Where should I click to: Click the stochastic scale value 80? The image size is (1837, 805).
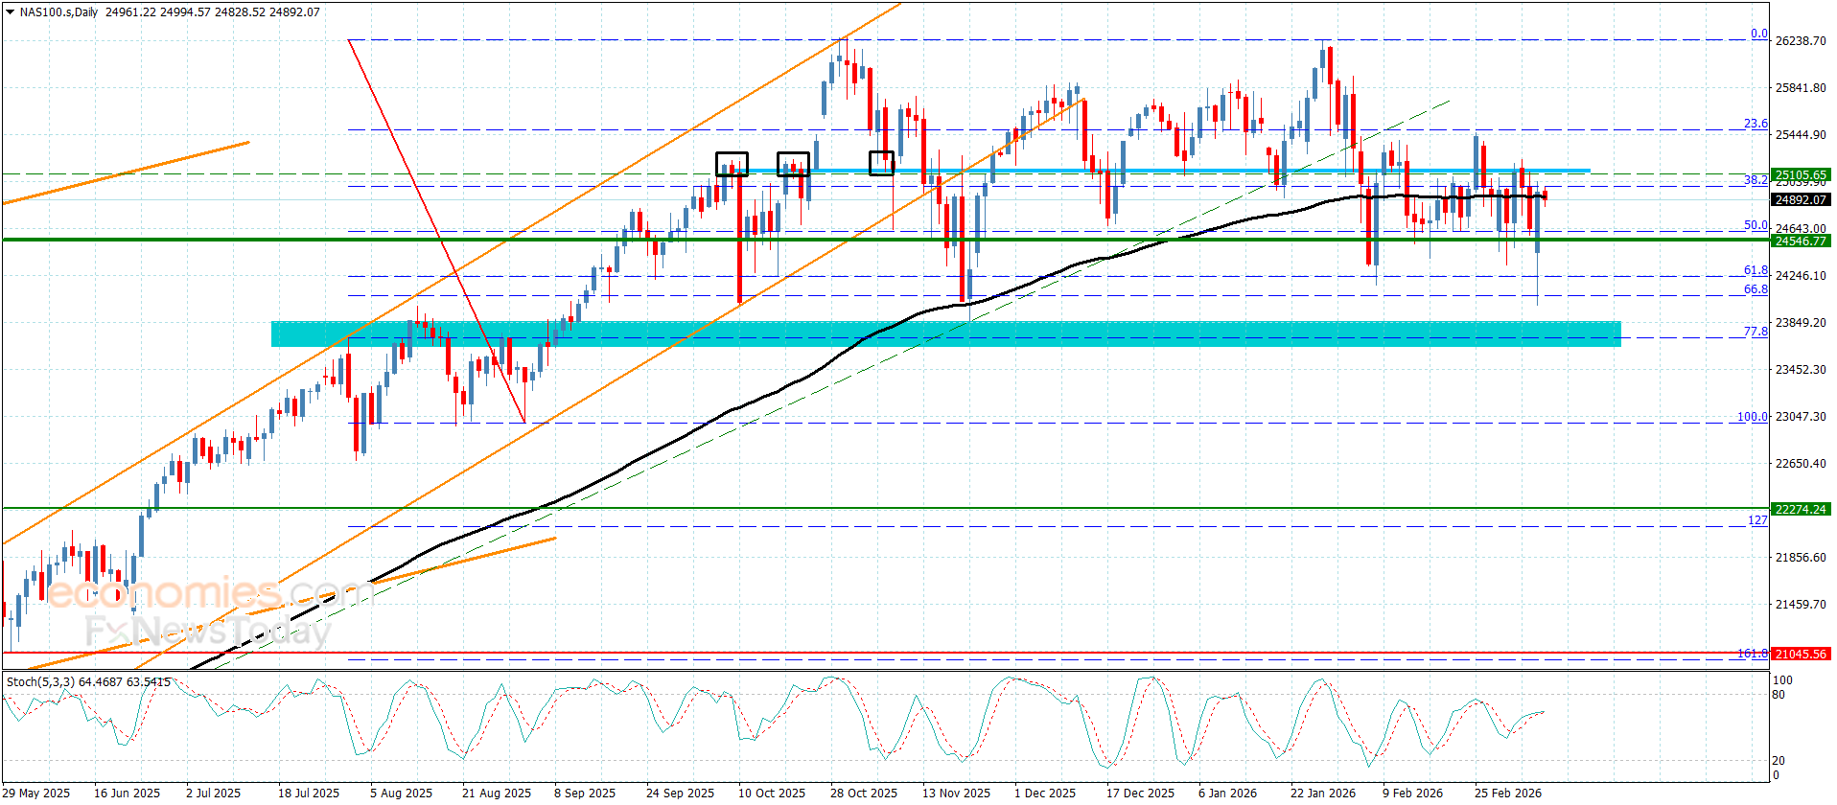pos(1779,695)
